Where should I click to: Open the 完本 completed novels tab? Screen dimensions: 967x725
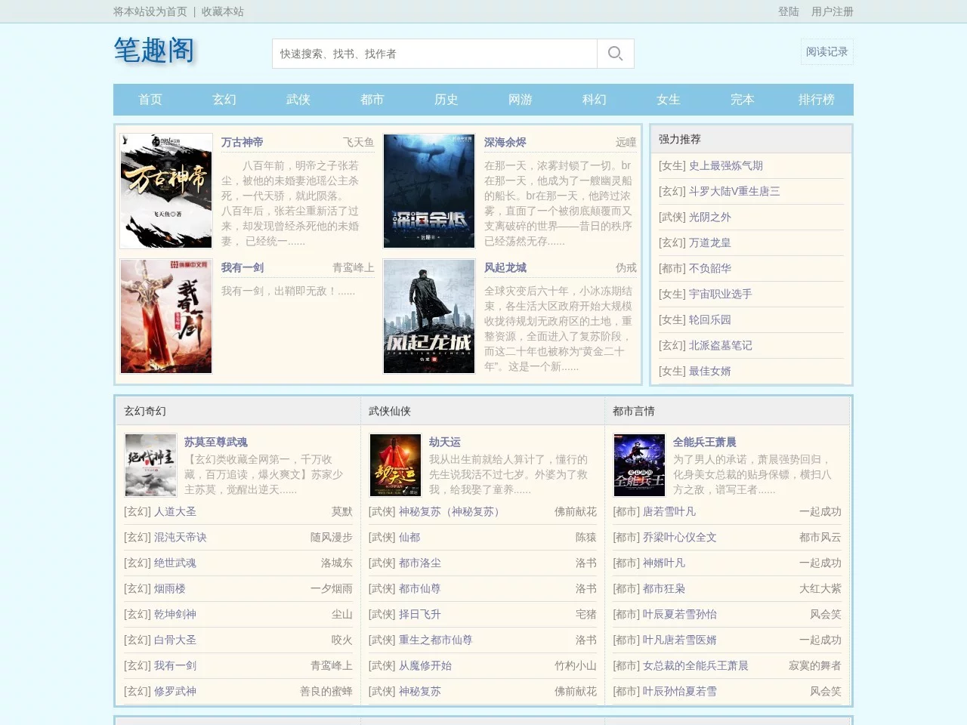tap(743, 100)
